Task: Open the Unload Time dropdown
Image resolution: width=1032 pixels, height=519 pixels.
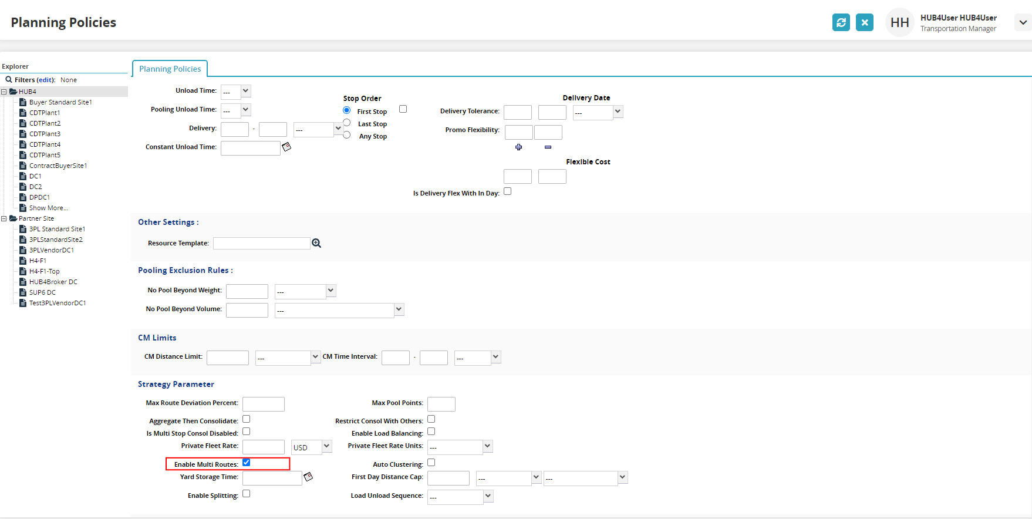Action: coord(246,91)
